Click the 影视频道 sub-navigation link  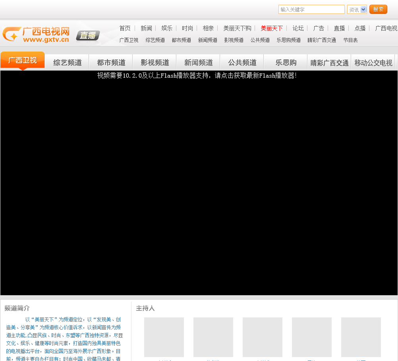point(234,40)
